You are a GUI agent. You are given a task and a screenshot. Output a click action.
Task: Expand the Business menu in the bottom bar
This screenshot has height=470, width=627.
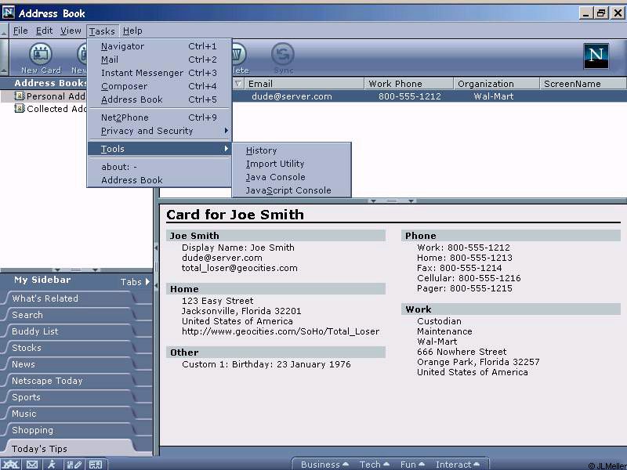click(324, 465)
